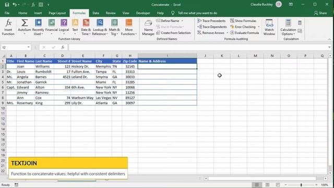The height and width of the screenshot is (188, 334).
Task: Click the macro recording icon in status bar
Action: (x=16, y=185)
